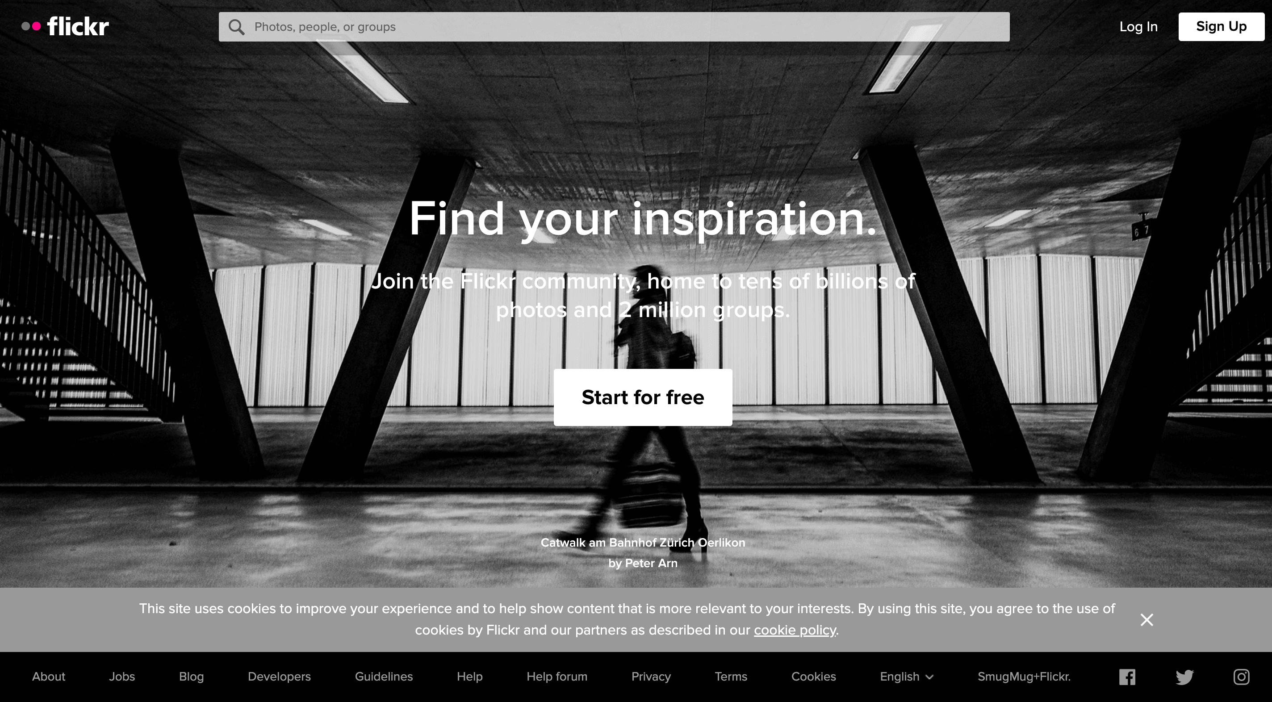The image size is (1272, 702).
Task: Click the Guidelines footer tab
Action: [384, 677]
